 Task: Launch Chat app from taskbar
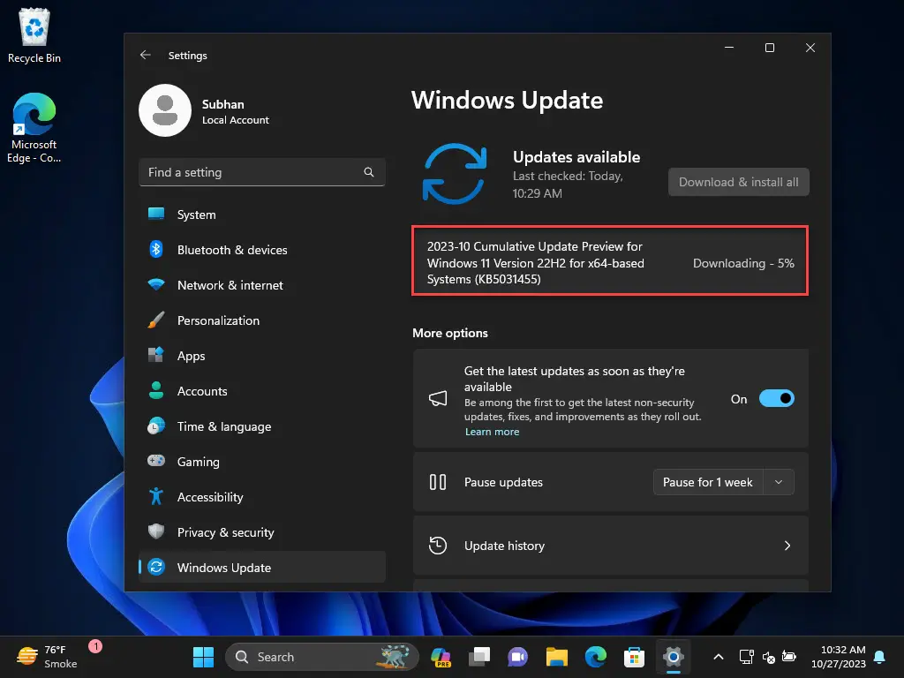pos(517,657)
